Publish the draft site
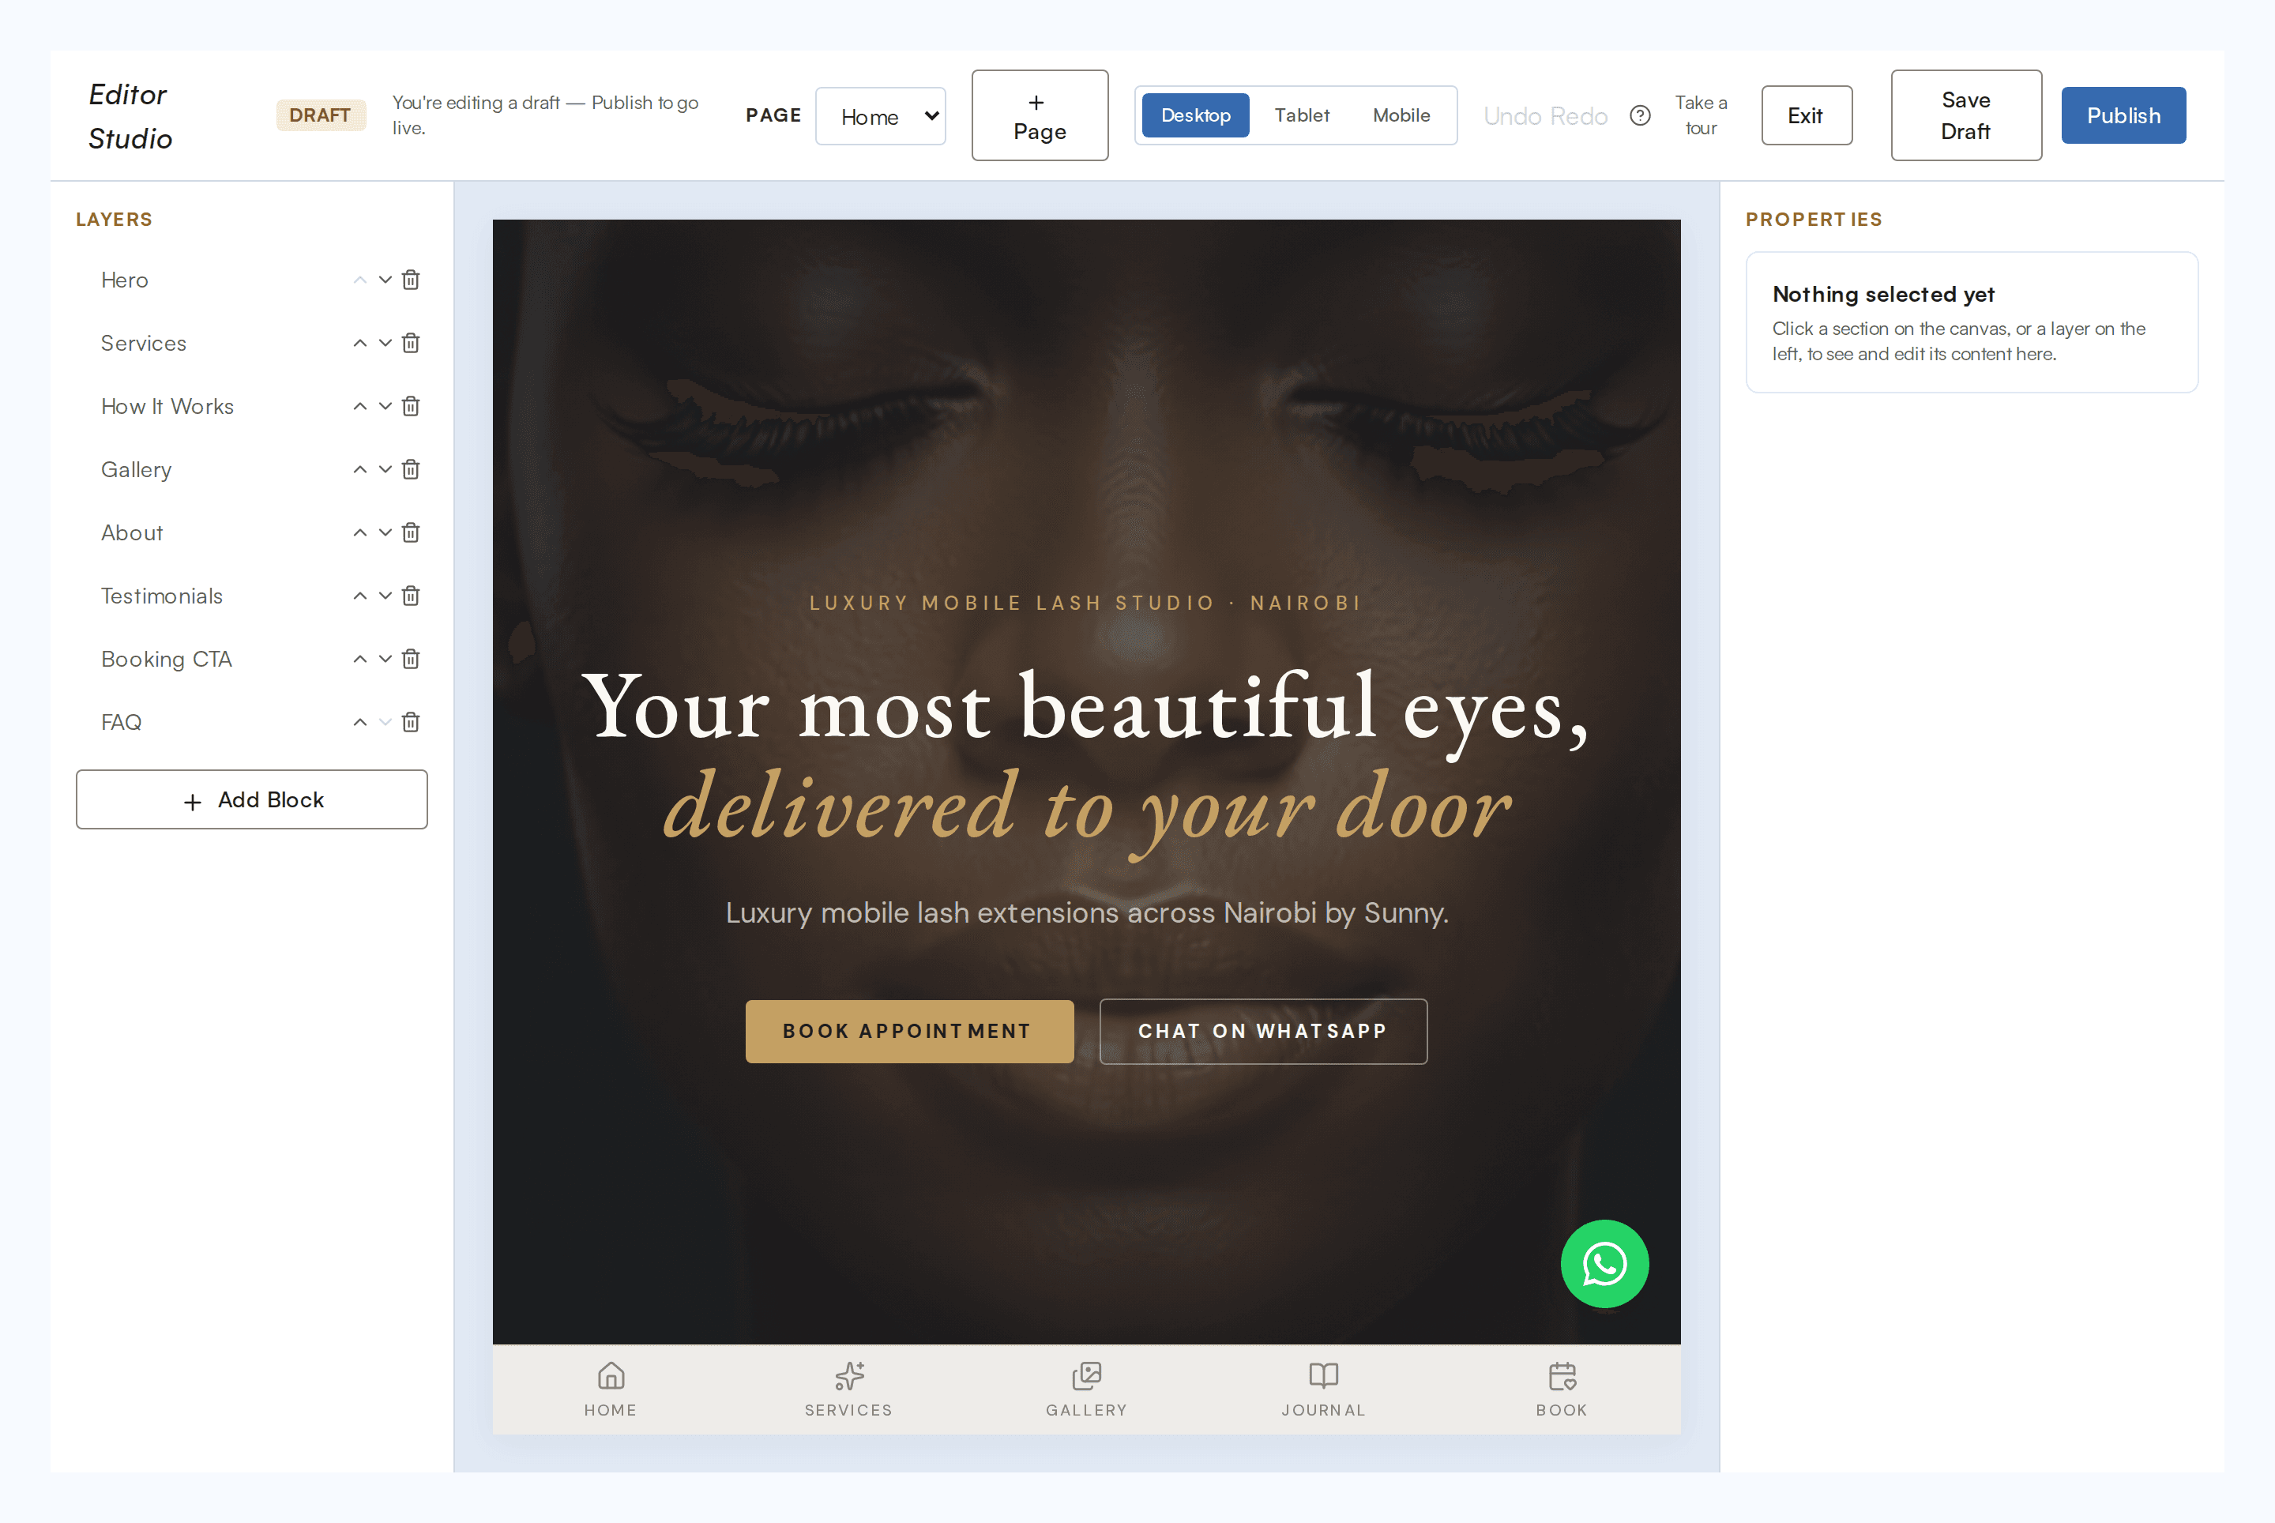Viewport: 2275px width, 1523px height. pos(2123,115)
